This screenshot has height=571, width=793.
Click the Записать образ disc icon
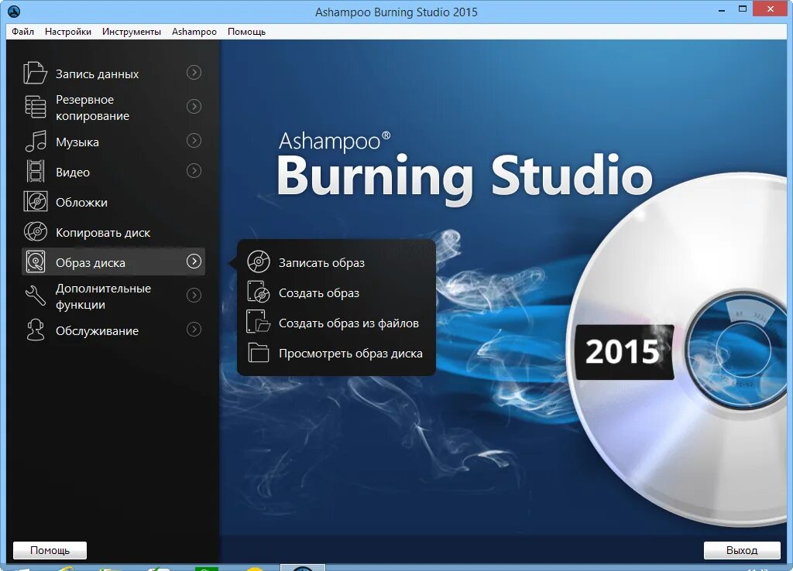coord(259,262)
